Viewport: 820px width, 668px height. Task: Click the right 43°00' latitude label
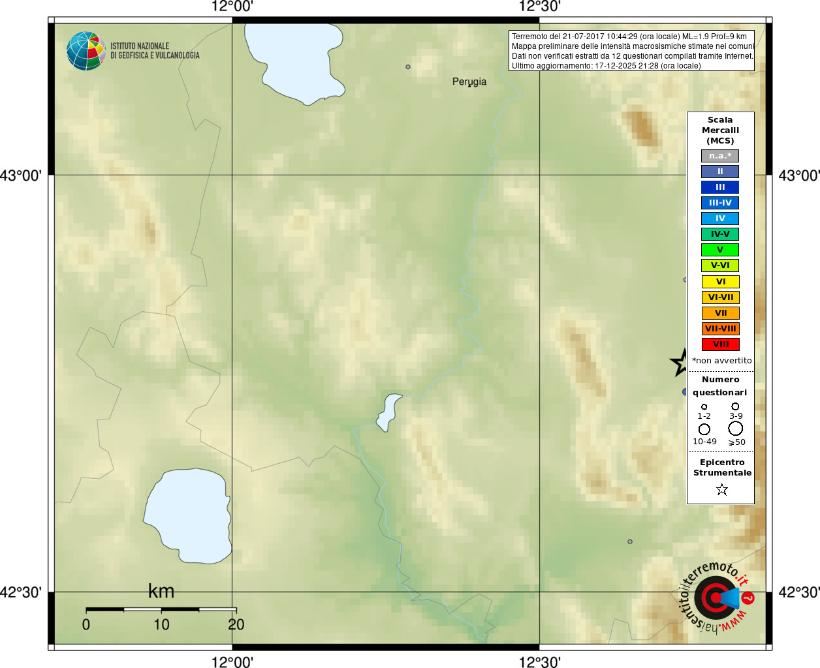tap(799, 175)
